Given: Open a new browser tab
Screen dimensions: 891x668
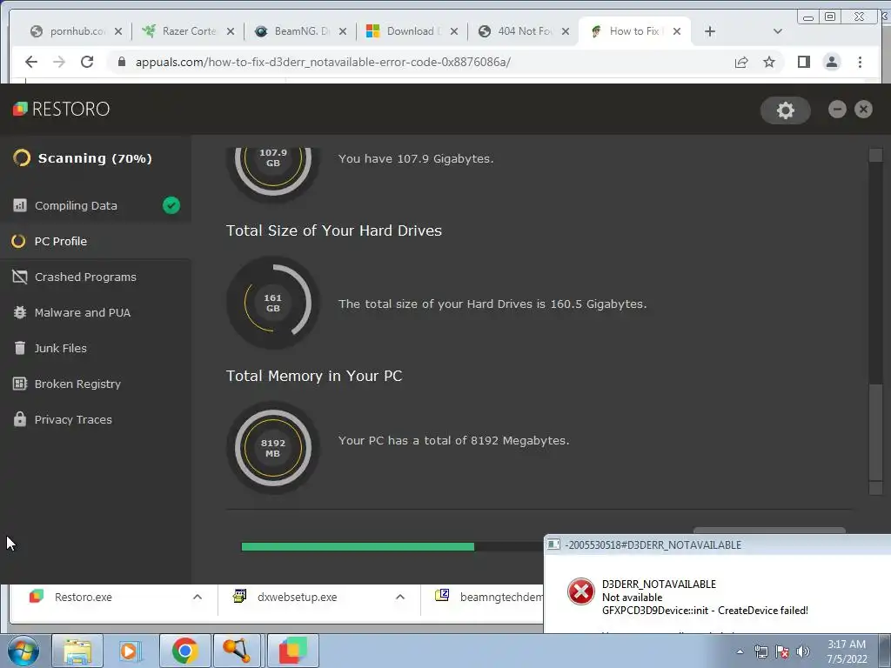Looking at the screenshot, I should (x=710, y=32).
